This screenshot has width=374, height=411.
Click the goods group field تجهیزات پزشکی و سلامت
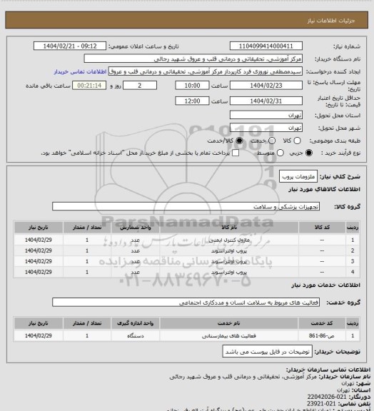click(x=186, y=206)
